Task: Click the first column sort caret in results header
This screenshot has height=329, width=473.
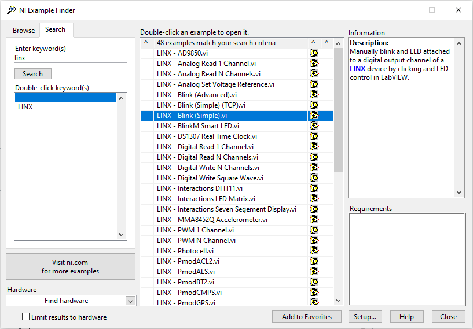Action: pyautogui.click(x=146, y=42)
